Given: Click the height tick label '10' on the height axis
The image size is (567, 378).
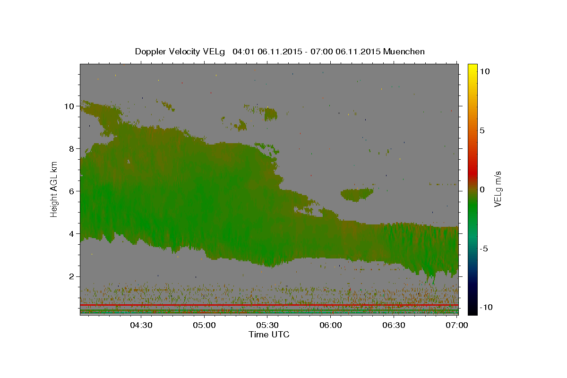Looking at the screenshot, I should pos(70,106).
